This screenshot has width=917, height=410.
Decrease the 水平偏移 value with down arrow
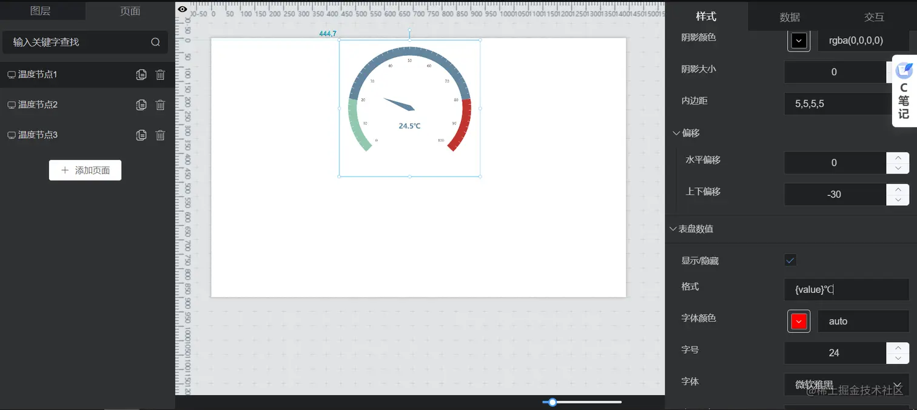(898, 168)
